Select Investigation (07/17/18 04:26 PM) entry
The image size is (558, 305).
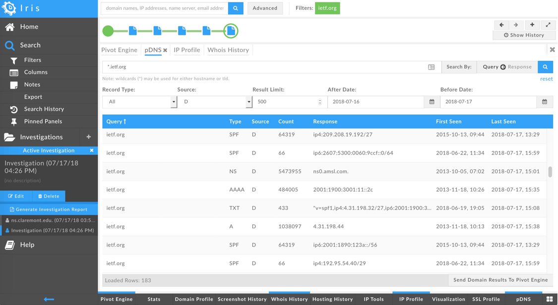point(50,230)
